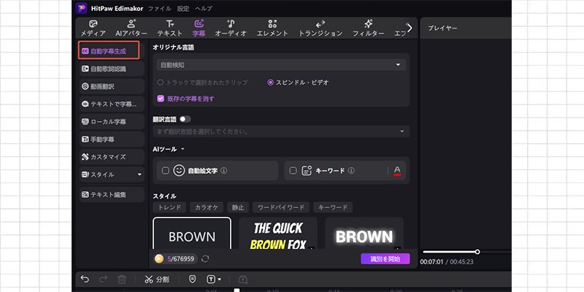The width and height of the screenshot is (584, 292).
Task: Open the 自動検知 original language dropdown
Action: tap(281, 65)
